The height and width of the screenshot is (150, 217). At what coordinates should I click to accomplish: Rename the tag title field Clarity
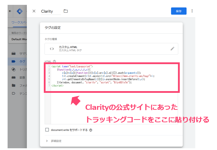pyautogui.click(x=51, y=11)
